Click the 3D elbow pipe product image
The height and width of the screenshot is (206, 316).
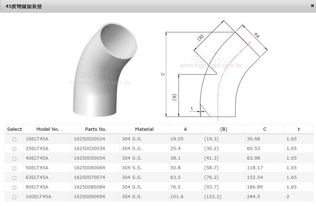click(103, 69)
